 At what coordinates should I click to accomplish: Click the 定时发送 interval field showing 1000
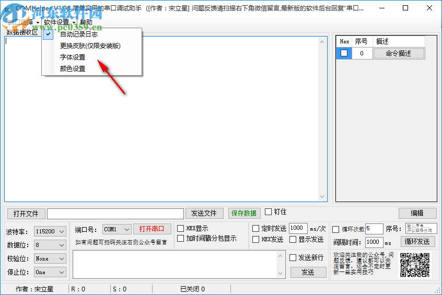click(x=298, y=228)
